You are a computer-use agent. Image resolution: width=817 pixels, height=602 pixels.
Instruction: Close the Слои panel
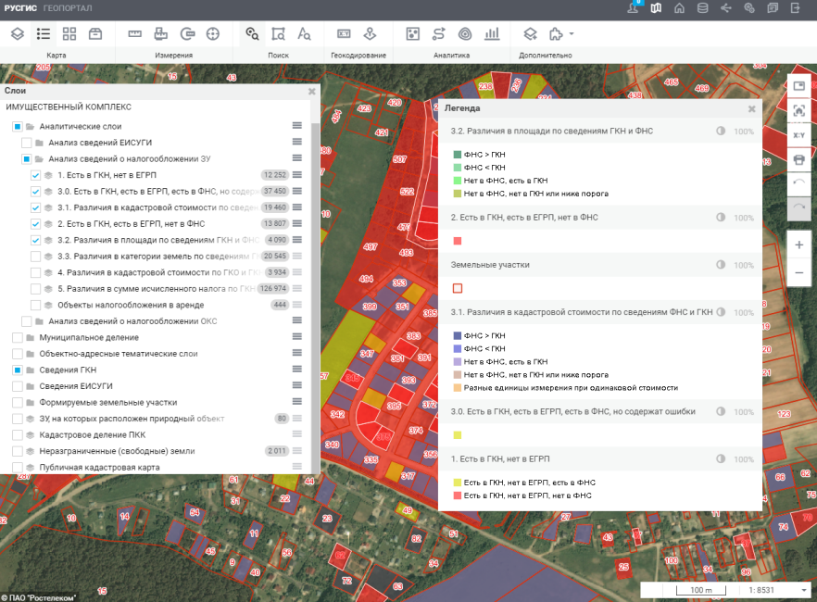(311, 92)
